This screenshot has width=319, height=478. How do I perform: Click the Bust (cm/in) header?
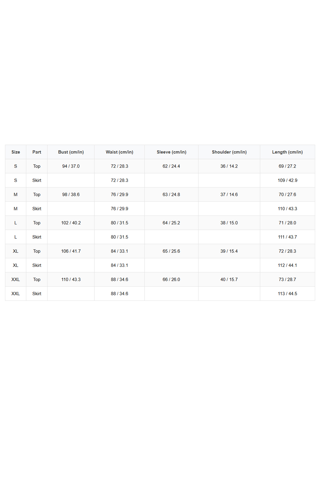(x=71, y=152)
